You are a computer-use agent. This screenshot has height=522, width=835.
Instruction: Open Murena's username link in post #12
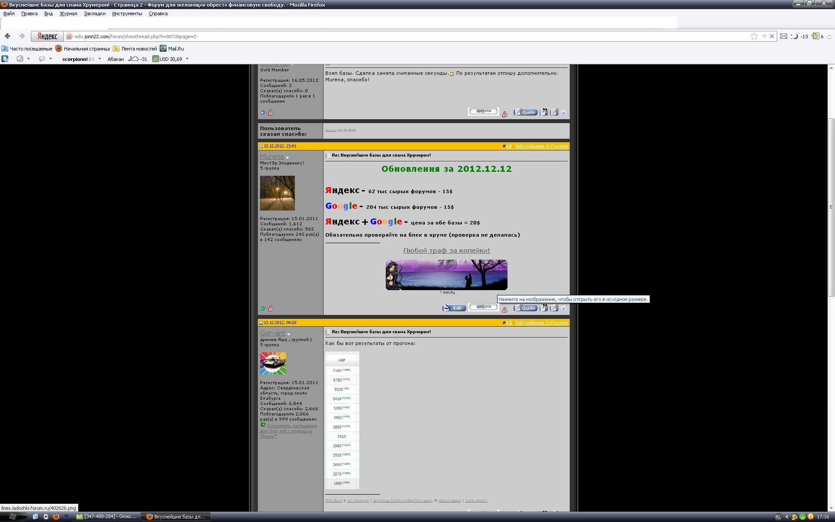click(272, 157)
